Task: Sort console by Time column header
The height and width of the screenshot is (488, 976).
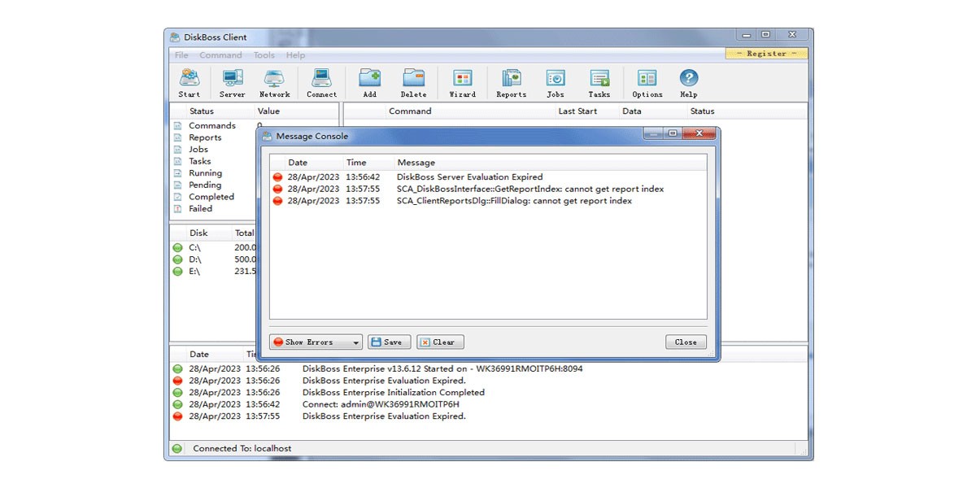Action: click(356, 163)
